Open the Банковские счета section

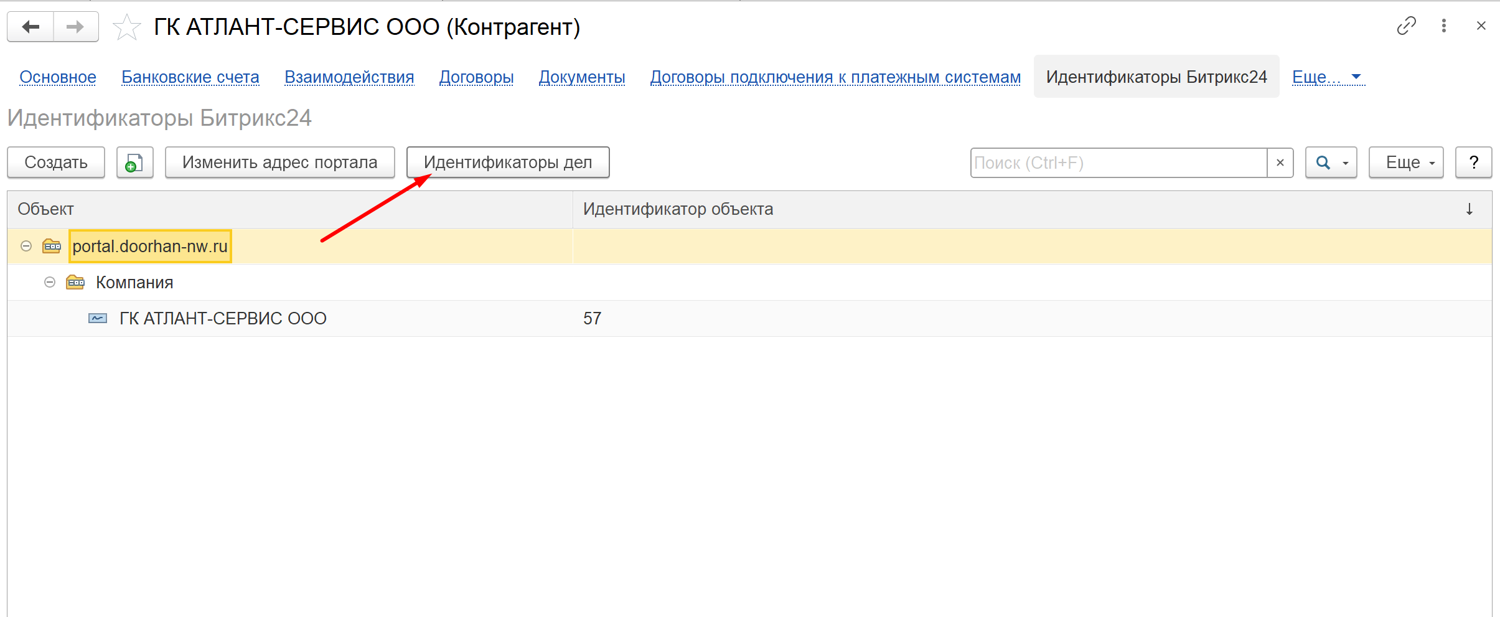pos(190,77)
